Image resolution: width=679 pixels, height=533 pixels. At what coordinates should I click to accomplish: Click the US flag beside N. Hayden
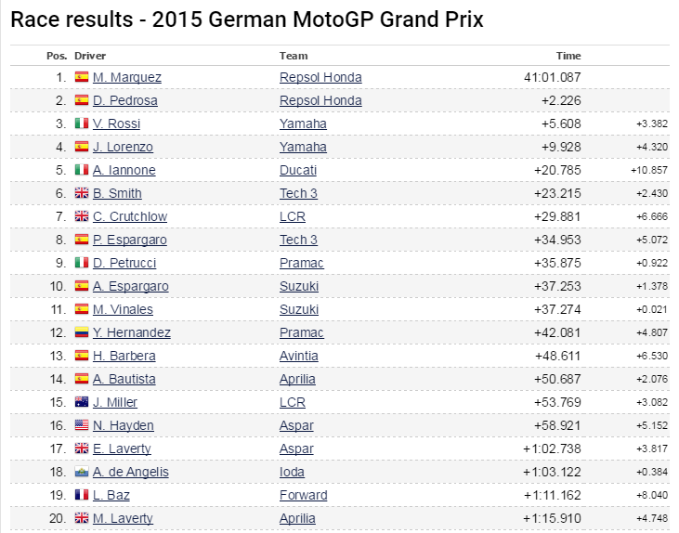(x=81, y=425)
